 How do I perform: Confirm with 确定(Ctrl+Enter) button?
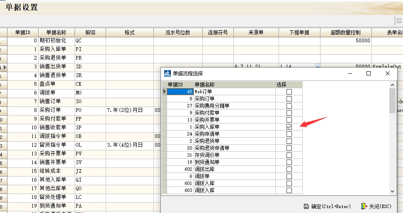pos(327,206)
